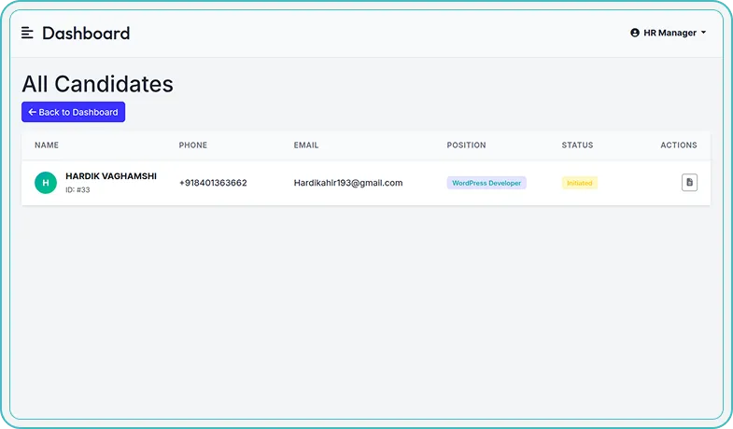Select the WordPress Developer position badge

(x=486, y=183)
